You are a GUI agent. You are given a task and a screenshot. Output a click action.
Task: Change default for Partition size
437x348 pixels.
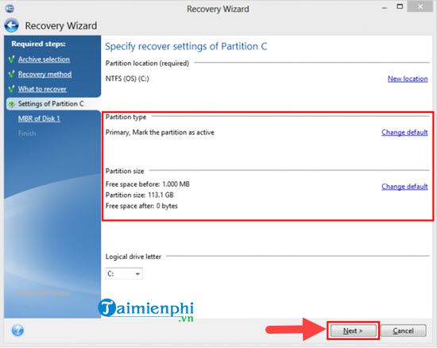click(404, 187)
